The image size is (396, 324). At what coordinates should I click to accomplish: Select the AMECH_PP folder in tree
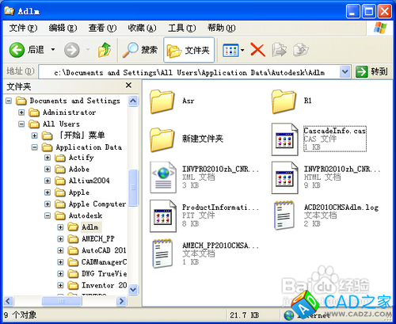tap(91, 238)
